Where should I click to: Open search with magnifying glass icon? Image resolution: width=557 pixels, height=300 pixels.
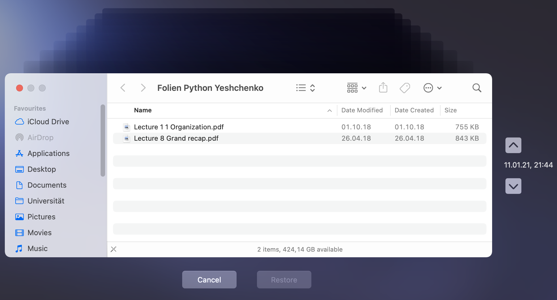point(477,88)
